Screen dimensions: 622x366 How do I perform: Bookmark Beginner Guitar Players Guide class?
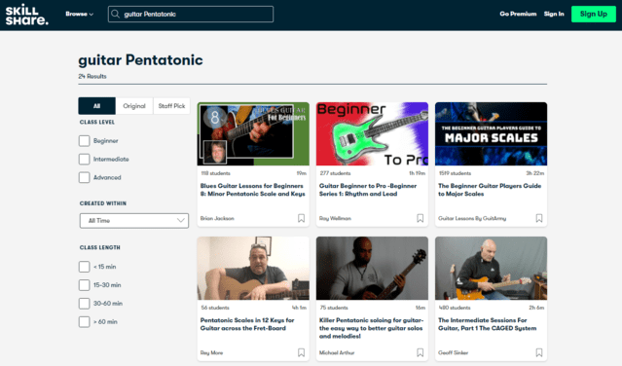pos(539,218)
